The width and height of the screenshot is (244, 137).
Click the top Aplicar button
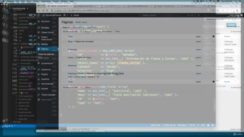pyautogui.click(x=88, y=32)
